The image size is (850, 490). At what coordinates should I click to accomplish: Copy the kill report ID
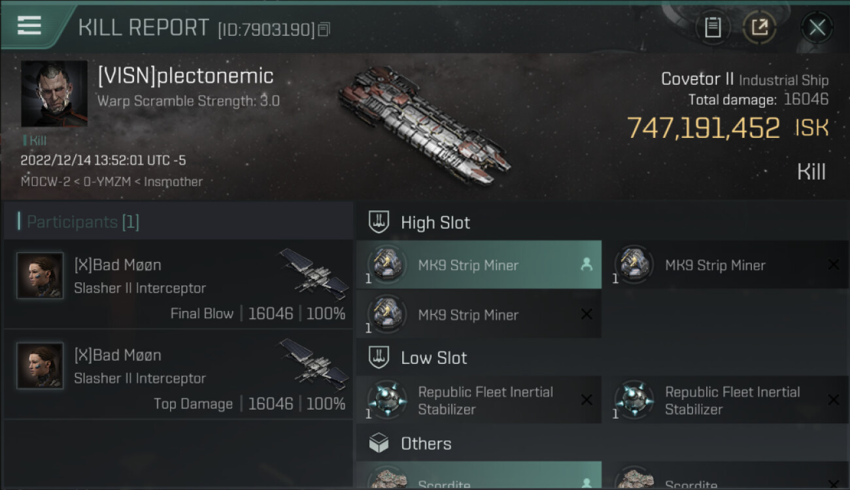pos(324,29)
